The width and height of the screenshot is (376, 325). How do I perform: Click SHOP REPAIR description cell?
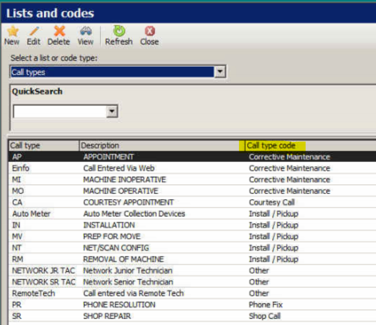click(x=107, y=316)
